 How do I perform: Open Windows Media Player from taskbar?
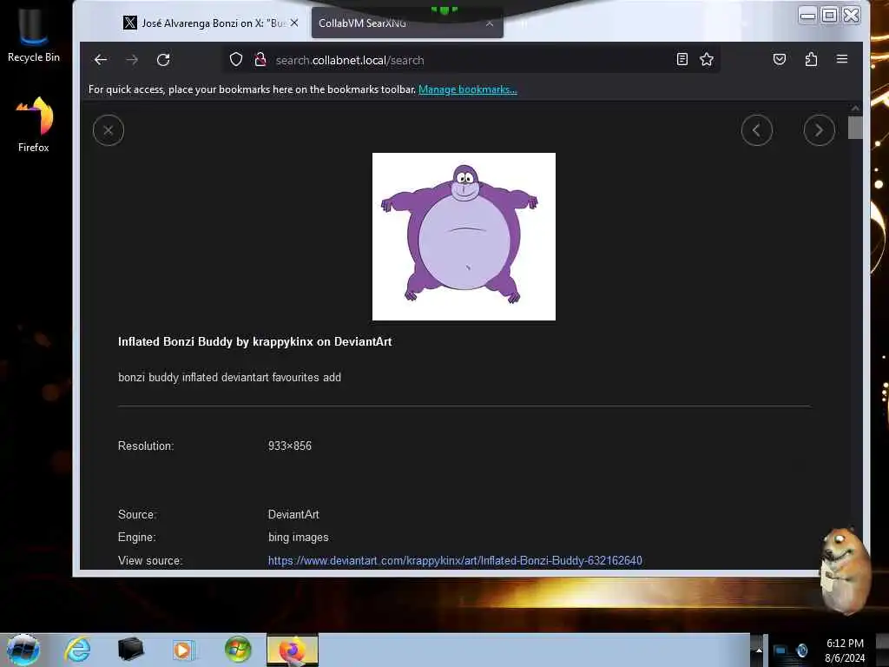point(183,650)
